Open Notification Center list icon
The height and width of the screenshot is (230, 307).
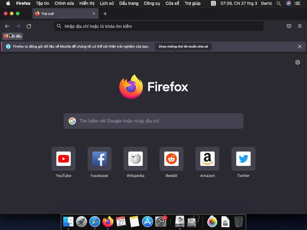[297, 3]
